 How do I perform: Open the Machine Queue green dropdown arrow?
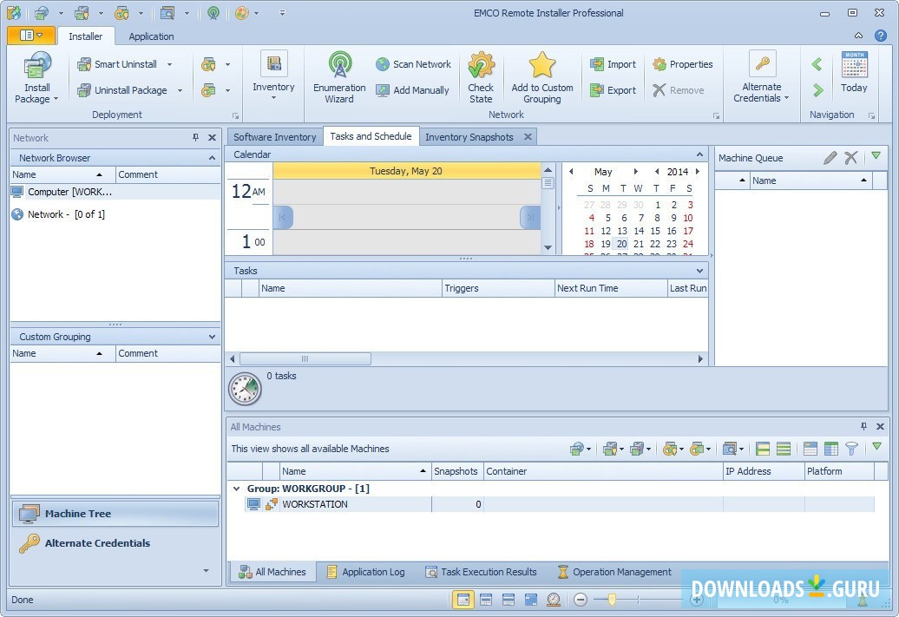coord(876,155)
